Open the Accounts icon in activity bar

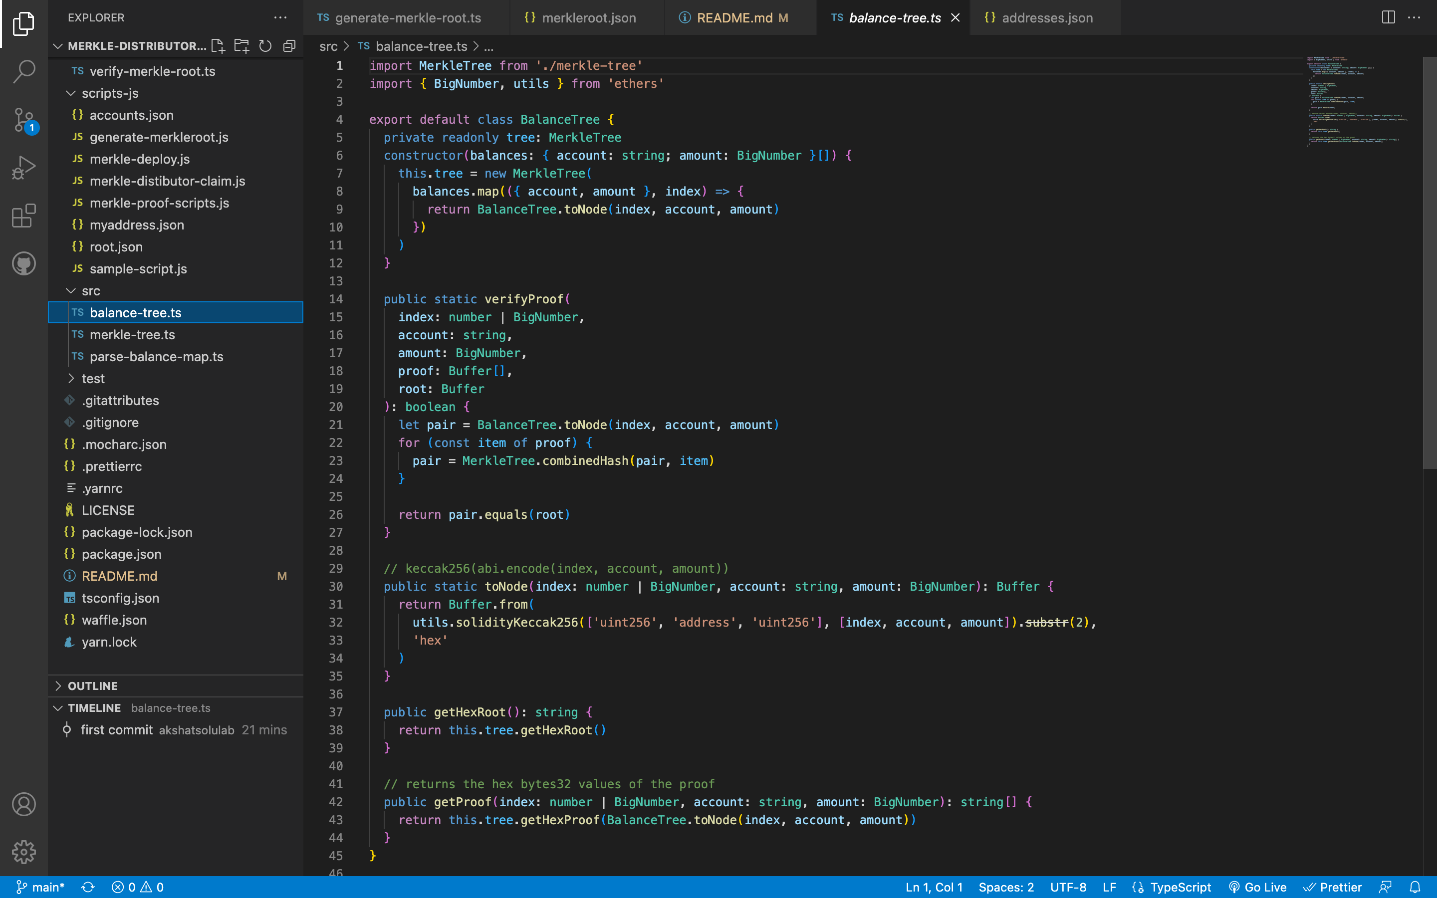pyautogui.click(x=24, y=804)
